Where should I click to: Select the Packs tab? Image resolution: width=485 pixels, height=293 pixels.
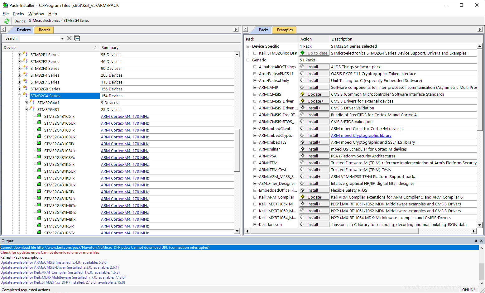click(x=264, y=30)
